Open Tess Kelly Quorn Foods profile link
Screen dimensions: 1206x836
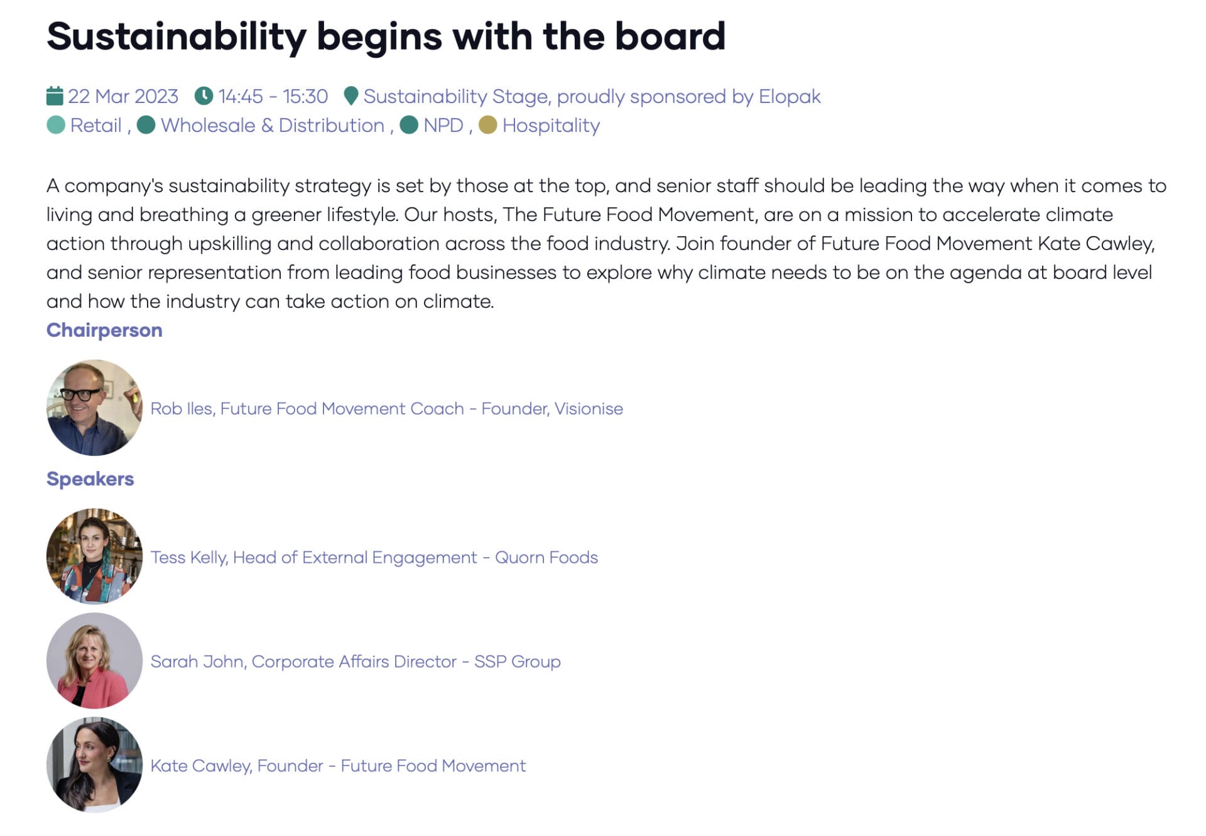[x=374, y=558]
